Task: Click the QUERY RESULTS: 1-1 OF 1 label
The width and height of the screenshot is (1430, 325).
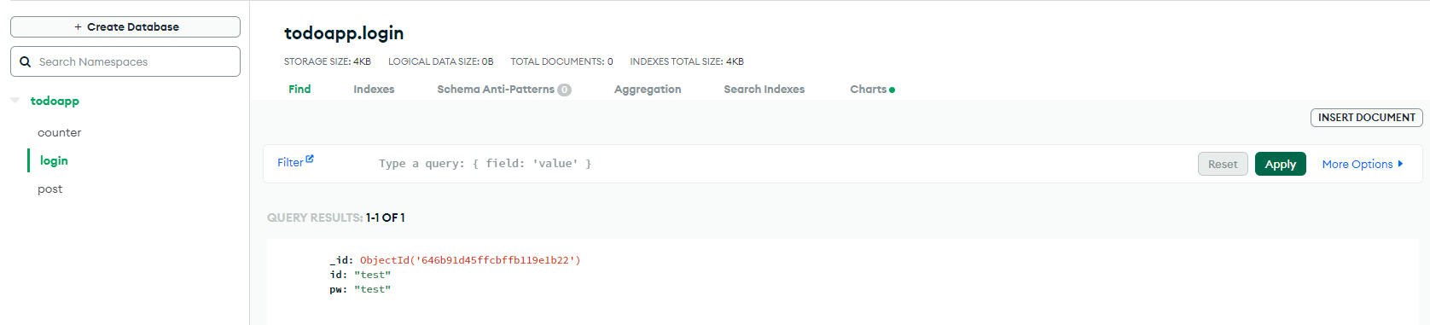Action: 336,218
